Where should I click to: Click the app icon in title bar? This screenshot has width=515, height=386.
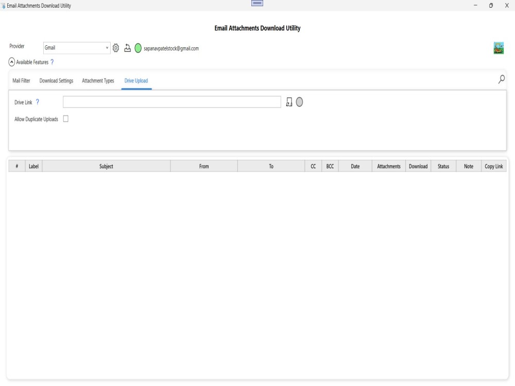pyautogui.click(x=3, y=6)
